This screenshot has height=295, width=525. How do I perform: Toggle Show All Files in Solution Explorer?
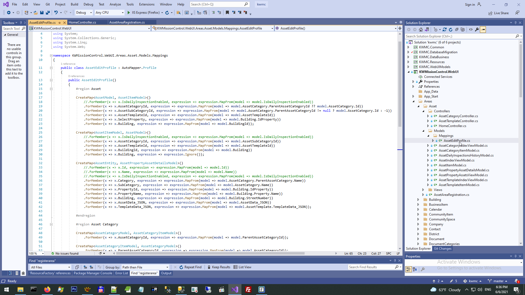pos(463,29)
